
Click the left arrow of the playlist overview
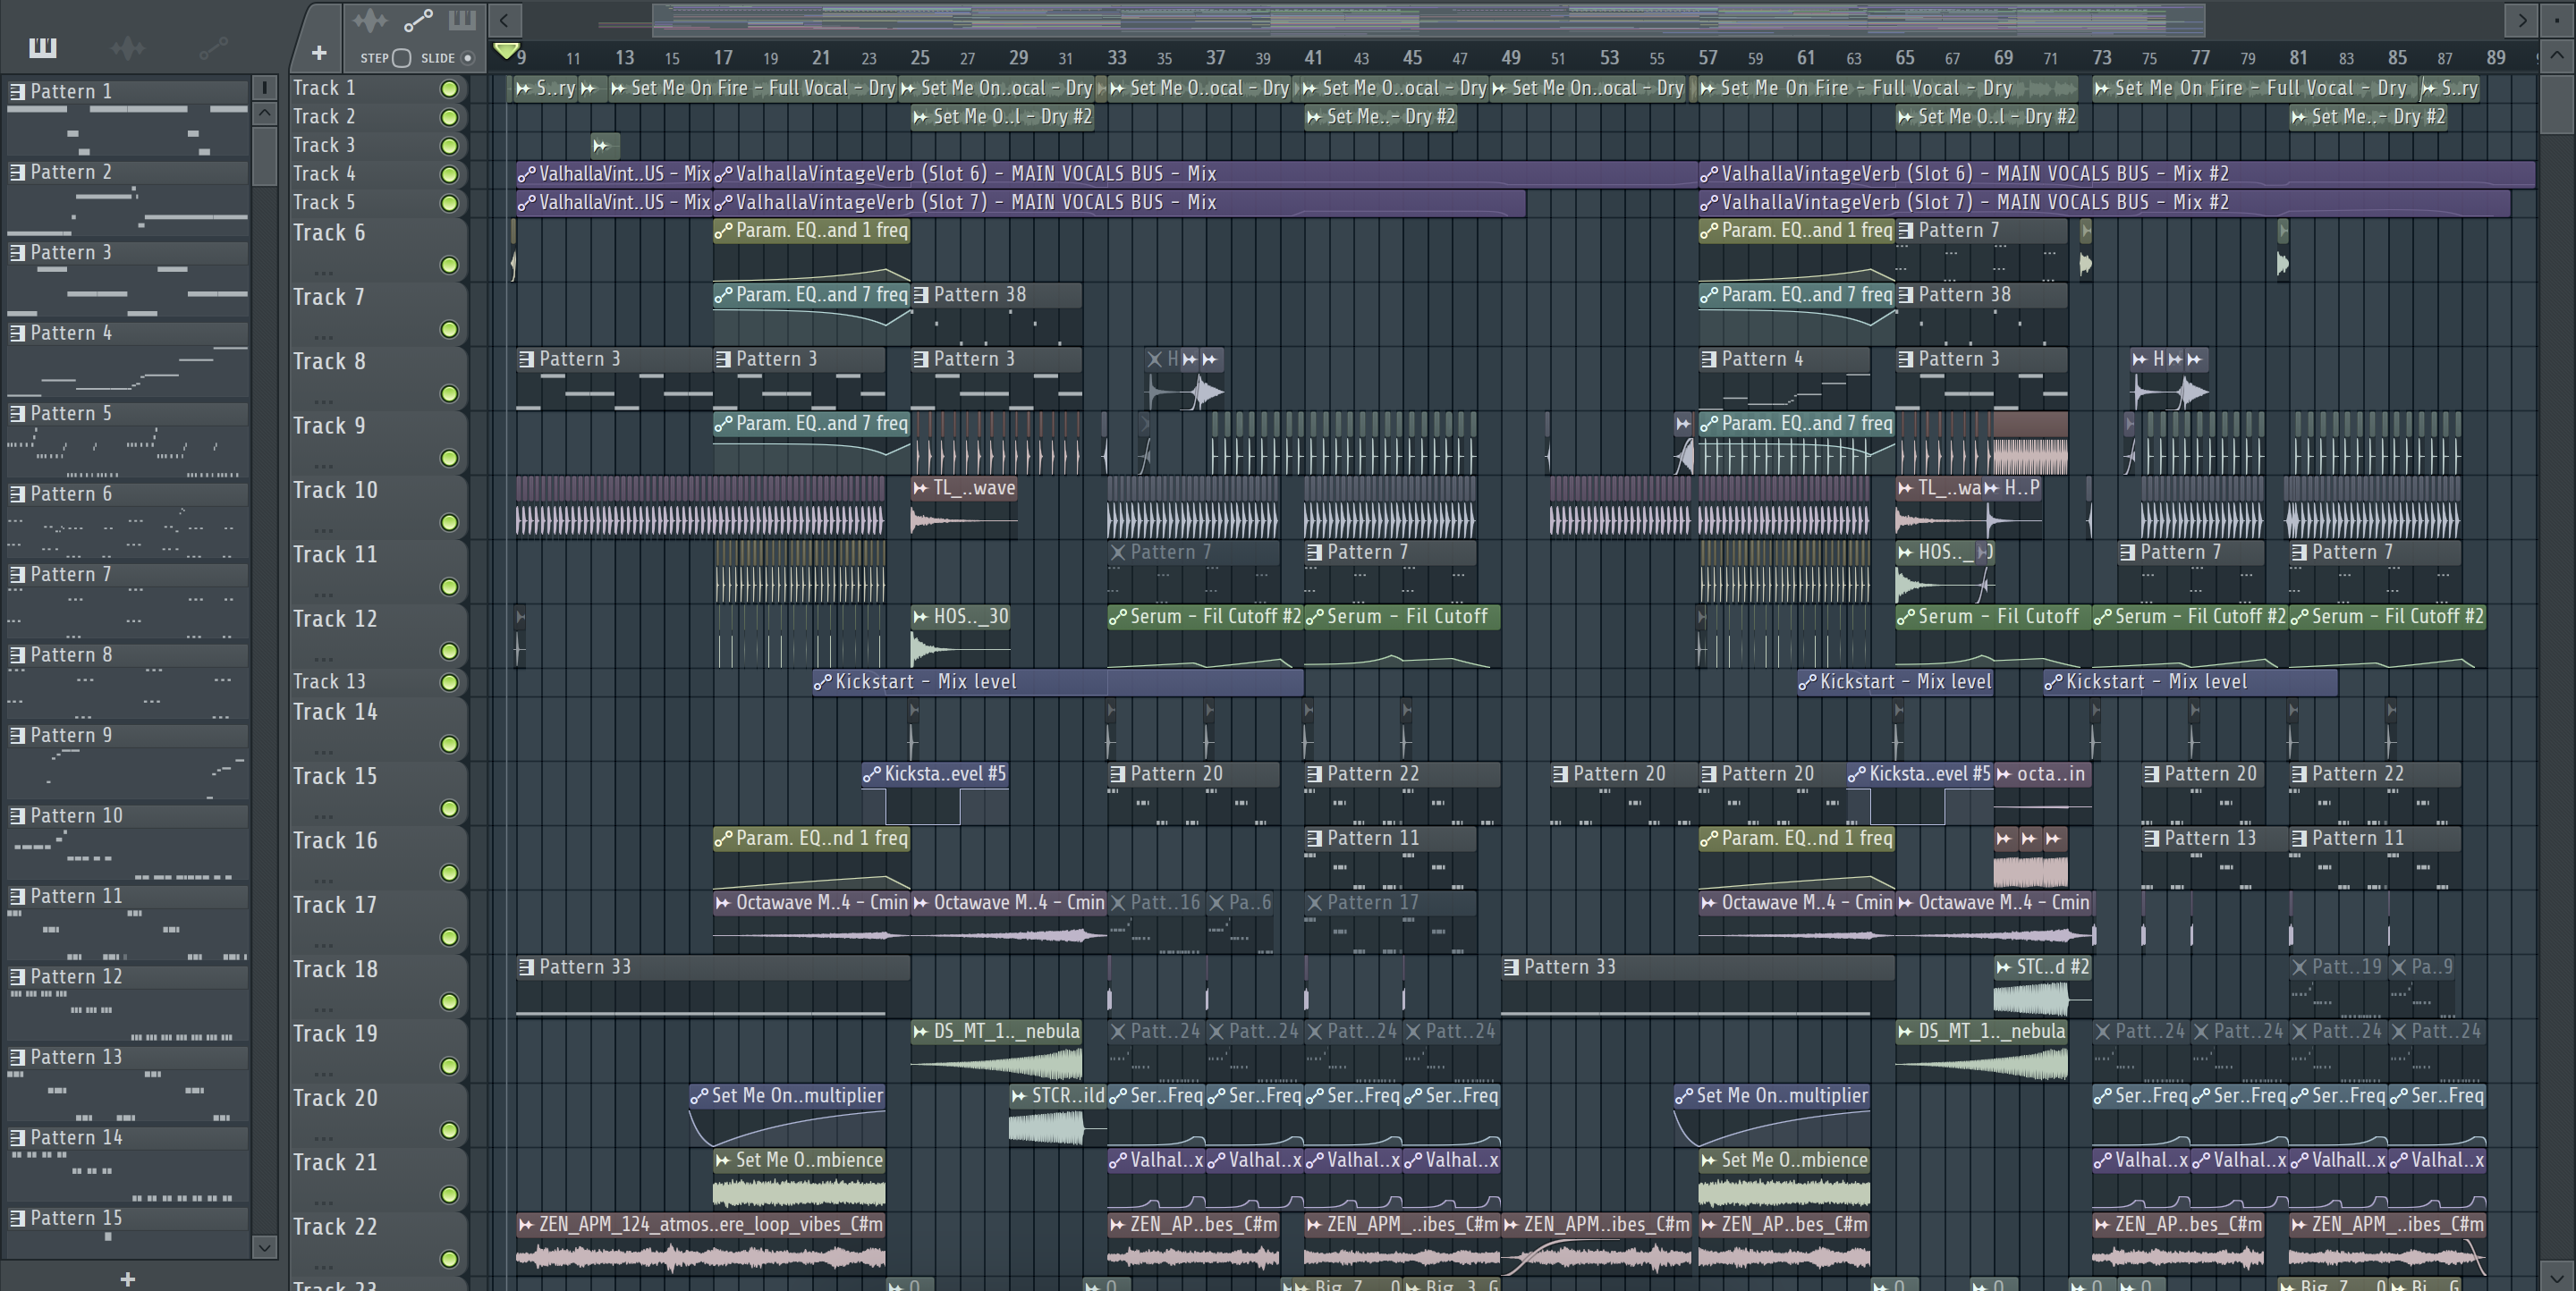pyautogui.click(x=505, y=19)
